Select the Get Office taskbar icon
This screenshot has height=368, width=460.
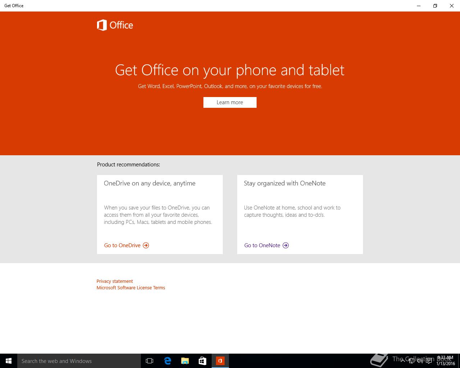pyautogui.click(x=220, y=361)
